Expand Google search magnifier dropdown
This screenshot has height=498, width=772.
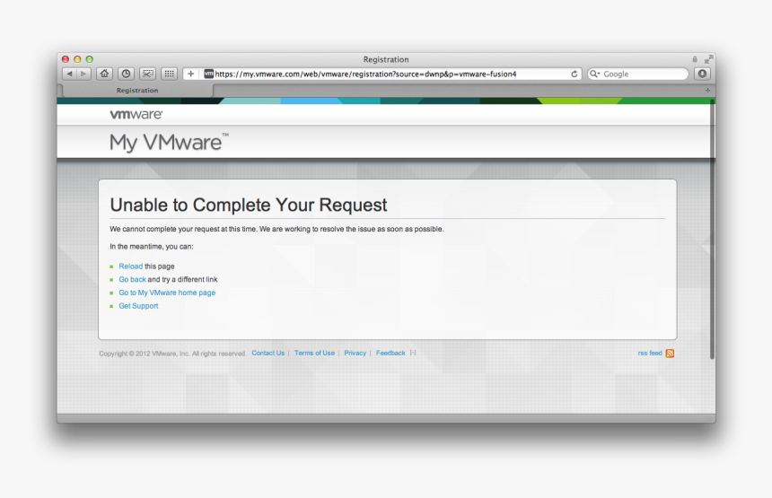595,74
